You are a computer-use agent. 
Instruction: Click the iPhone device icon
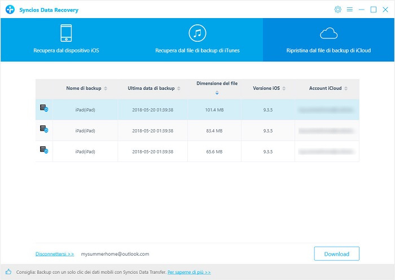pos(66,33)
